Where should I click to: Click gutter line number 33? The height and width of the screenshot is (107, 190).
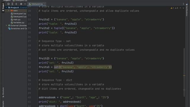coord(29,67)
